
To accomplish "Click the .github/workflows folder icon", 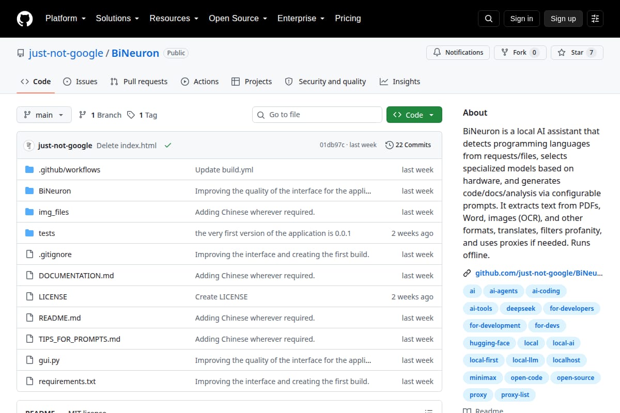I will pyautogui.click(x=29, y=170).
